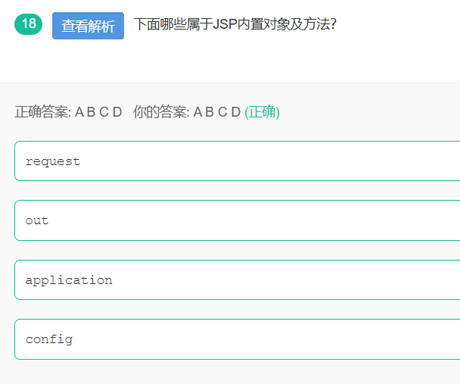Click letter A after 你的答案
The width and height of the screenshot is (460, 384).
198,112
